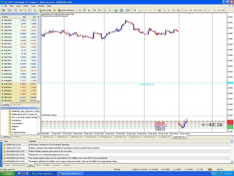Open the File menu
This screenshot has height=176, width=234.
click(6, 6)
